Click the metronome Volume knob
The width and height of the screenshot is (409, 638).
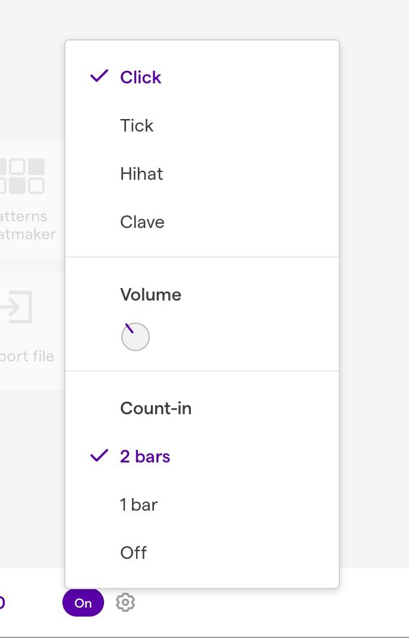pos(136,337)
